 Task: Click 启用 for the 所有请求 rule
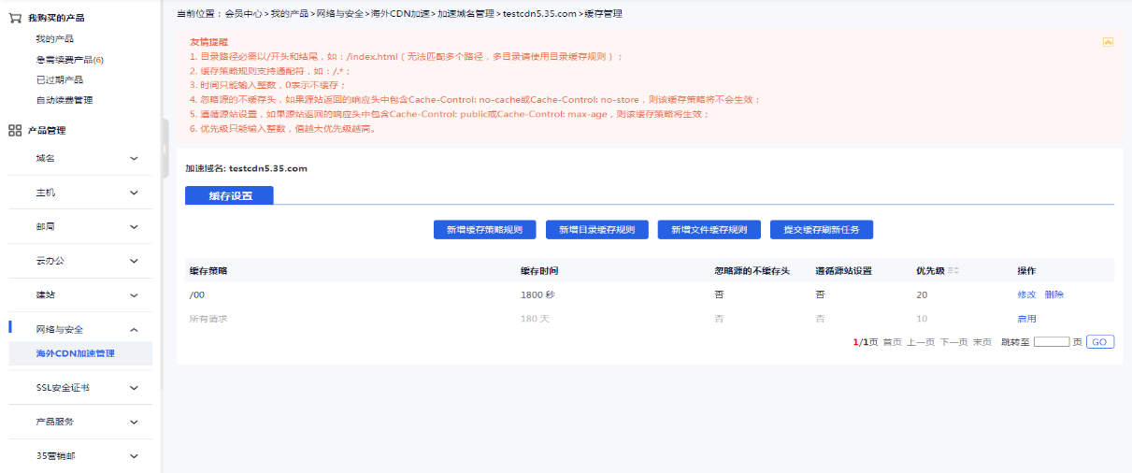click(1026, 319)
